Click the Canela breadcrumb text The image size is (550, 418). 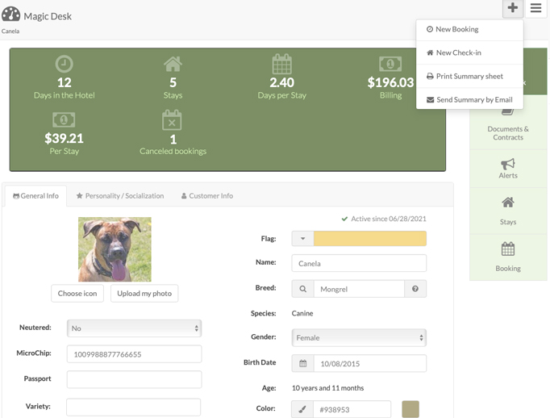click(x=10, y=31)
